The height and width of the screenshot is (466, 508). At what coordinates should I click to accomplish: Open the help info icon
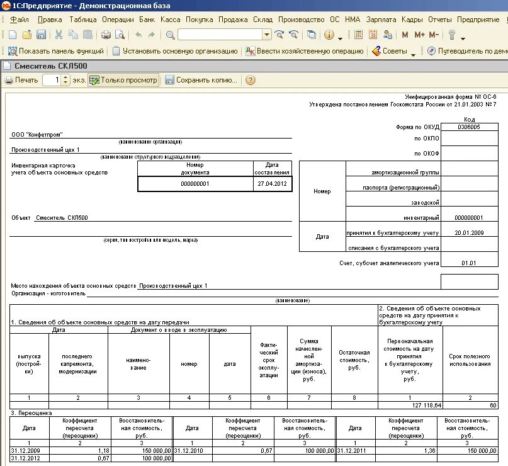(329, 35)
